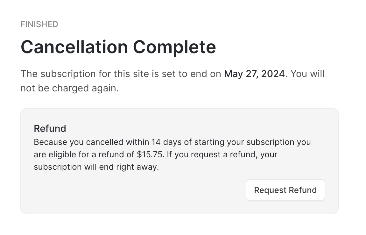Image resolution: width=366 pixels, height=235 pixels.
Task: Click the Cancellation Complete heading
Action: [118, 47]
